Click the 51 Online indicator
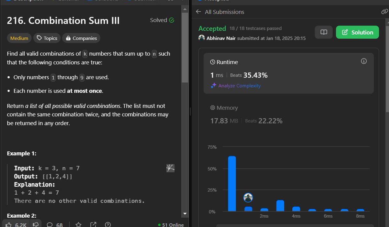389x227 pixels. (x=171, y=225)
